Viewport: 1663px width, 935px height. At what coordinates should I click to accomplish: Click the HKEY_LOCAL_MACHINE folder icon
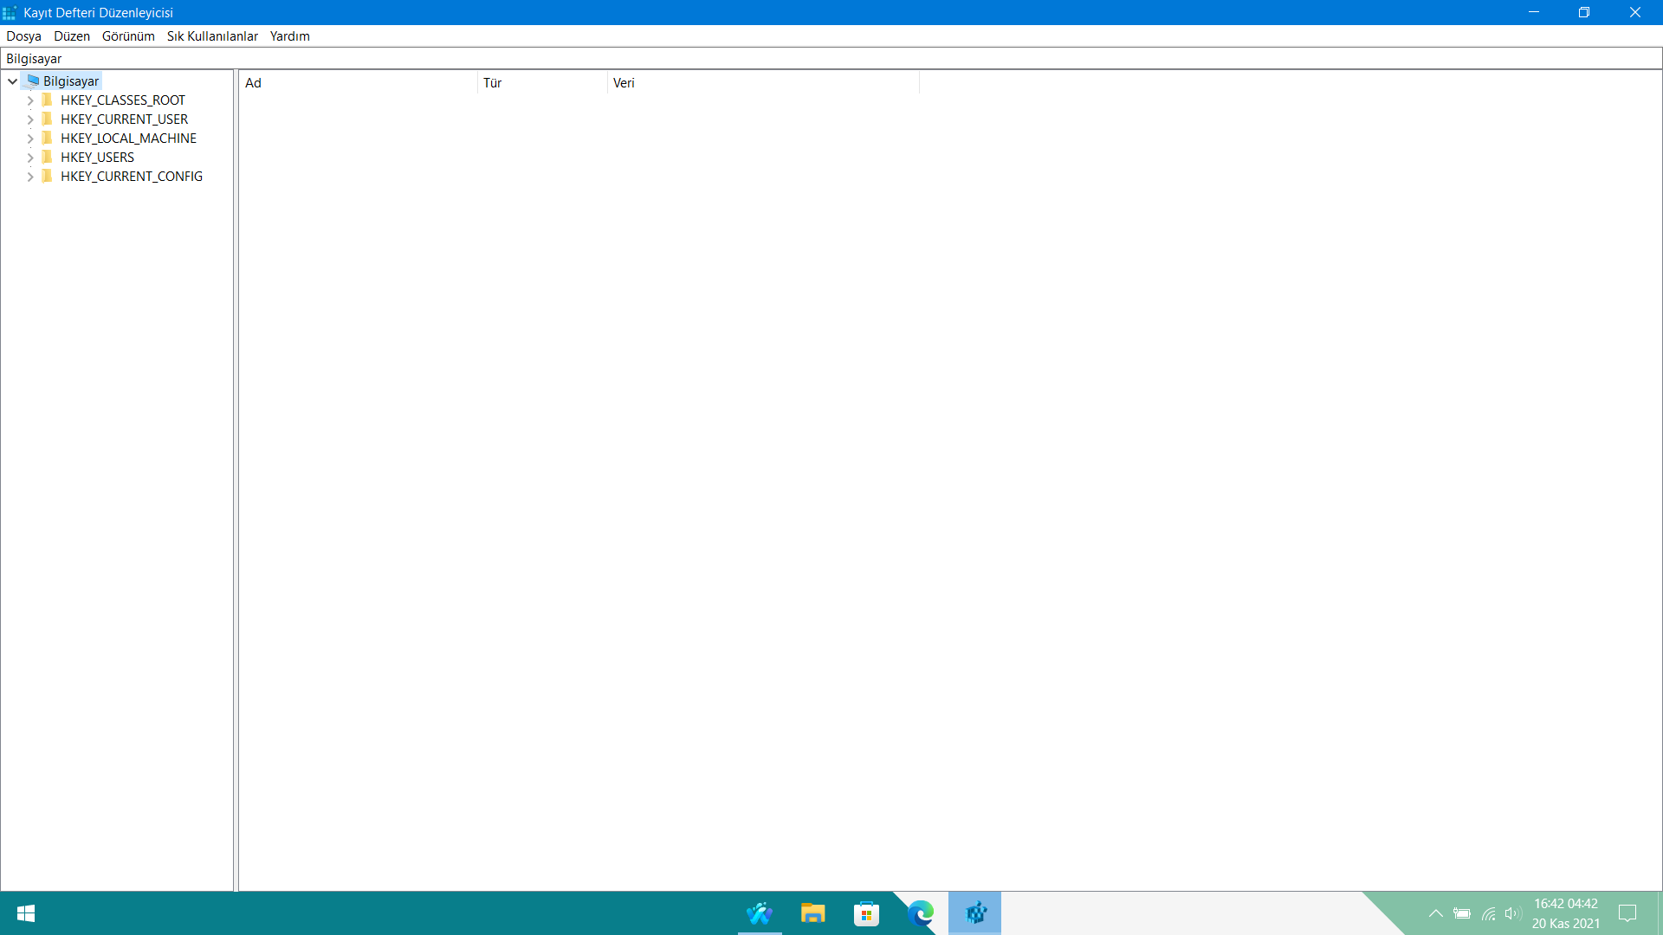coord(48,139)
